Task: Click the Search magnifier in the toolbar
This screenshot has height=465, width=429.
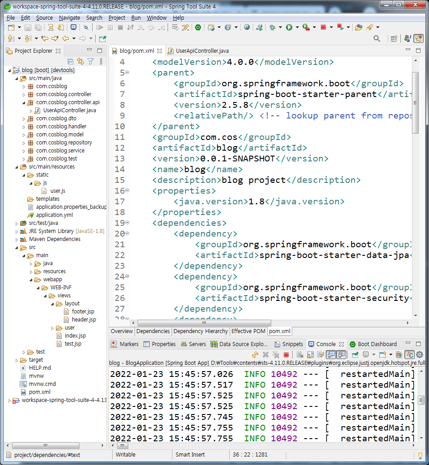Action: (x=377, y=38)
